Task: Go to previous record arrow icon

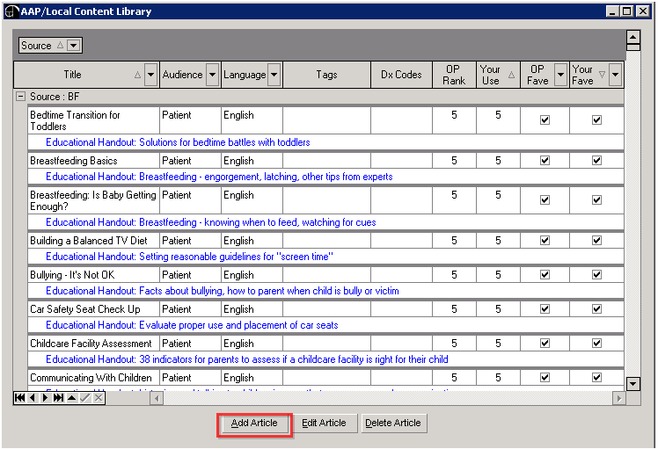Action: click(x=33, y=397)
